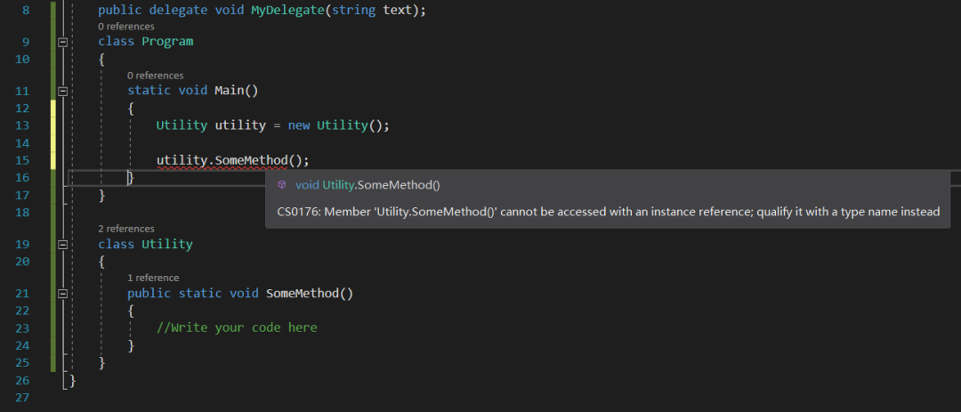This screenshot has height=412, width=961.
Task: Click the 'Main' method name on line 11
Action: 230,91
